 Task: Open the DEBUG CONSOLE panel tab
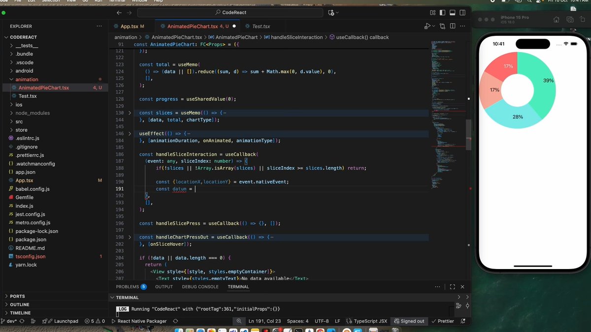click(x=200, y=287)
